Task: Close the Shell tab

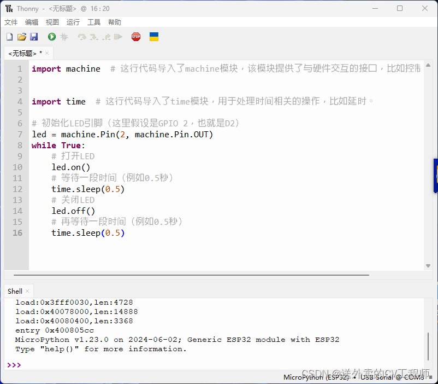Action: [x=27, y=291]
